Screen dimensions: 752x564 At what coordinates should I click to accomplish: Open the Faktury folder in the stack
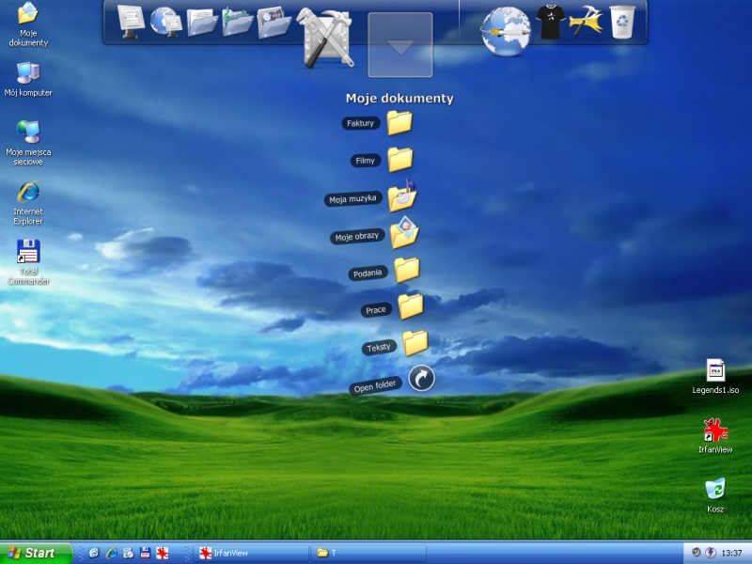tap(399, 122)
